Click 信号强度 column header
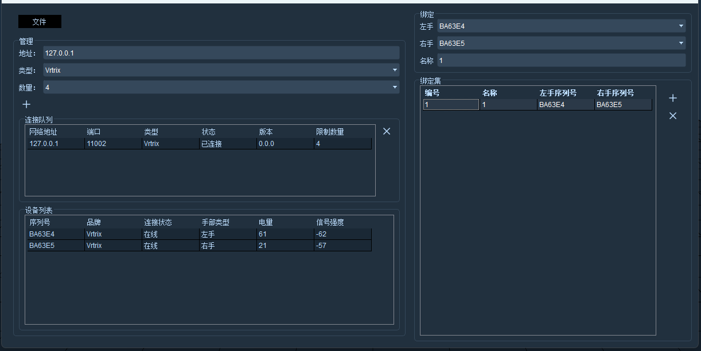Viewport: 701px width, 351px height. coord(330,222)
